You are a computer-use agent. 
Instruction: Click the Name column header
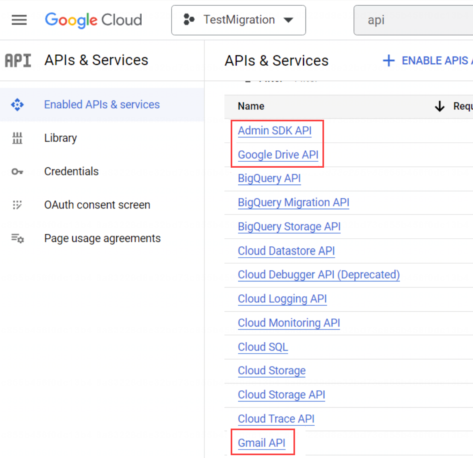[251, 106]
